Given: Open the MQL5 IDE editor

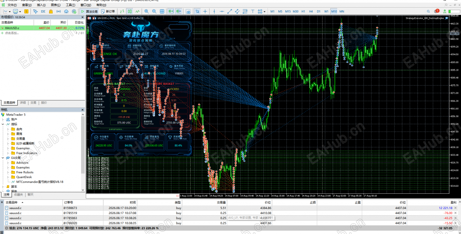Looking at the screenshot, I should (x=43, y=12).
